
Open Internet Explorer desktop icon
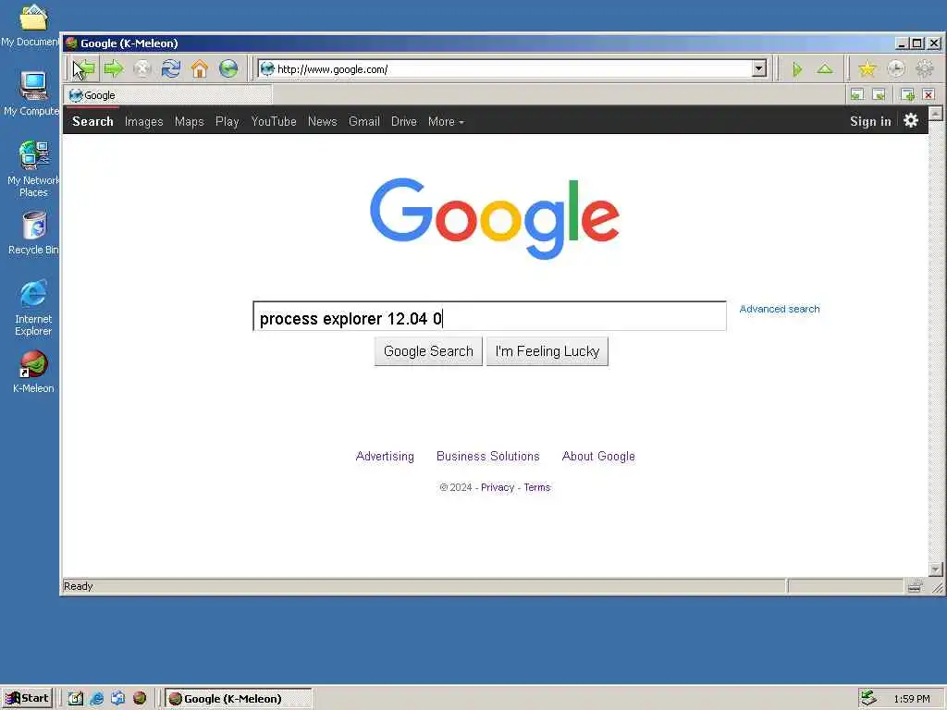coord(33,307)
